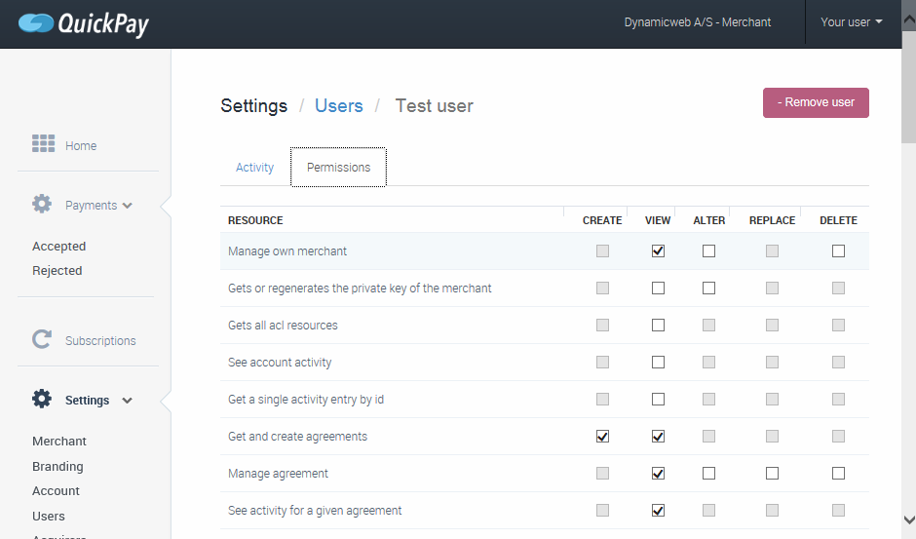Collapse the Payments section chevron
The height and width of the screenshot is (539, 916).
coord(128,206)
